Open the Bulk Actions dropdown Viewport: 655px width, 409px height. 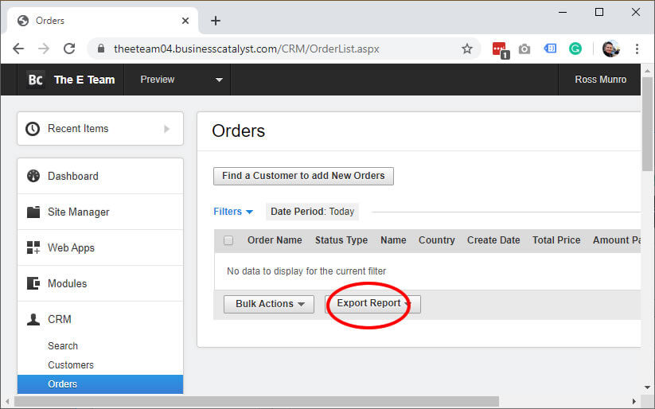coord(268,304)
